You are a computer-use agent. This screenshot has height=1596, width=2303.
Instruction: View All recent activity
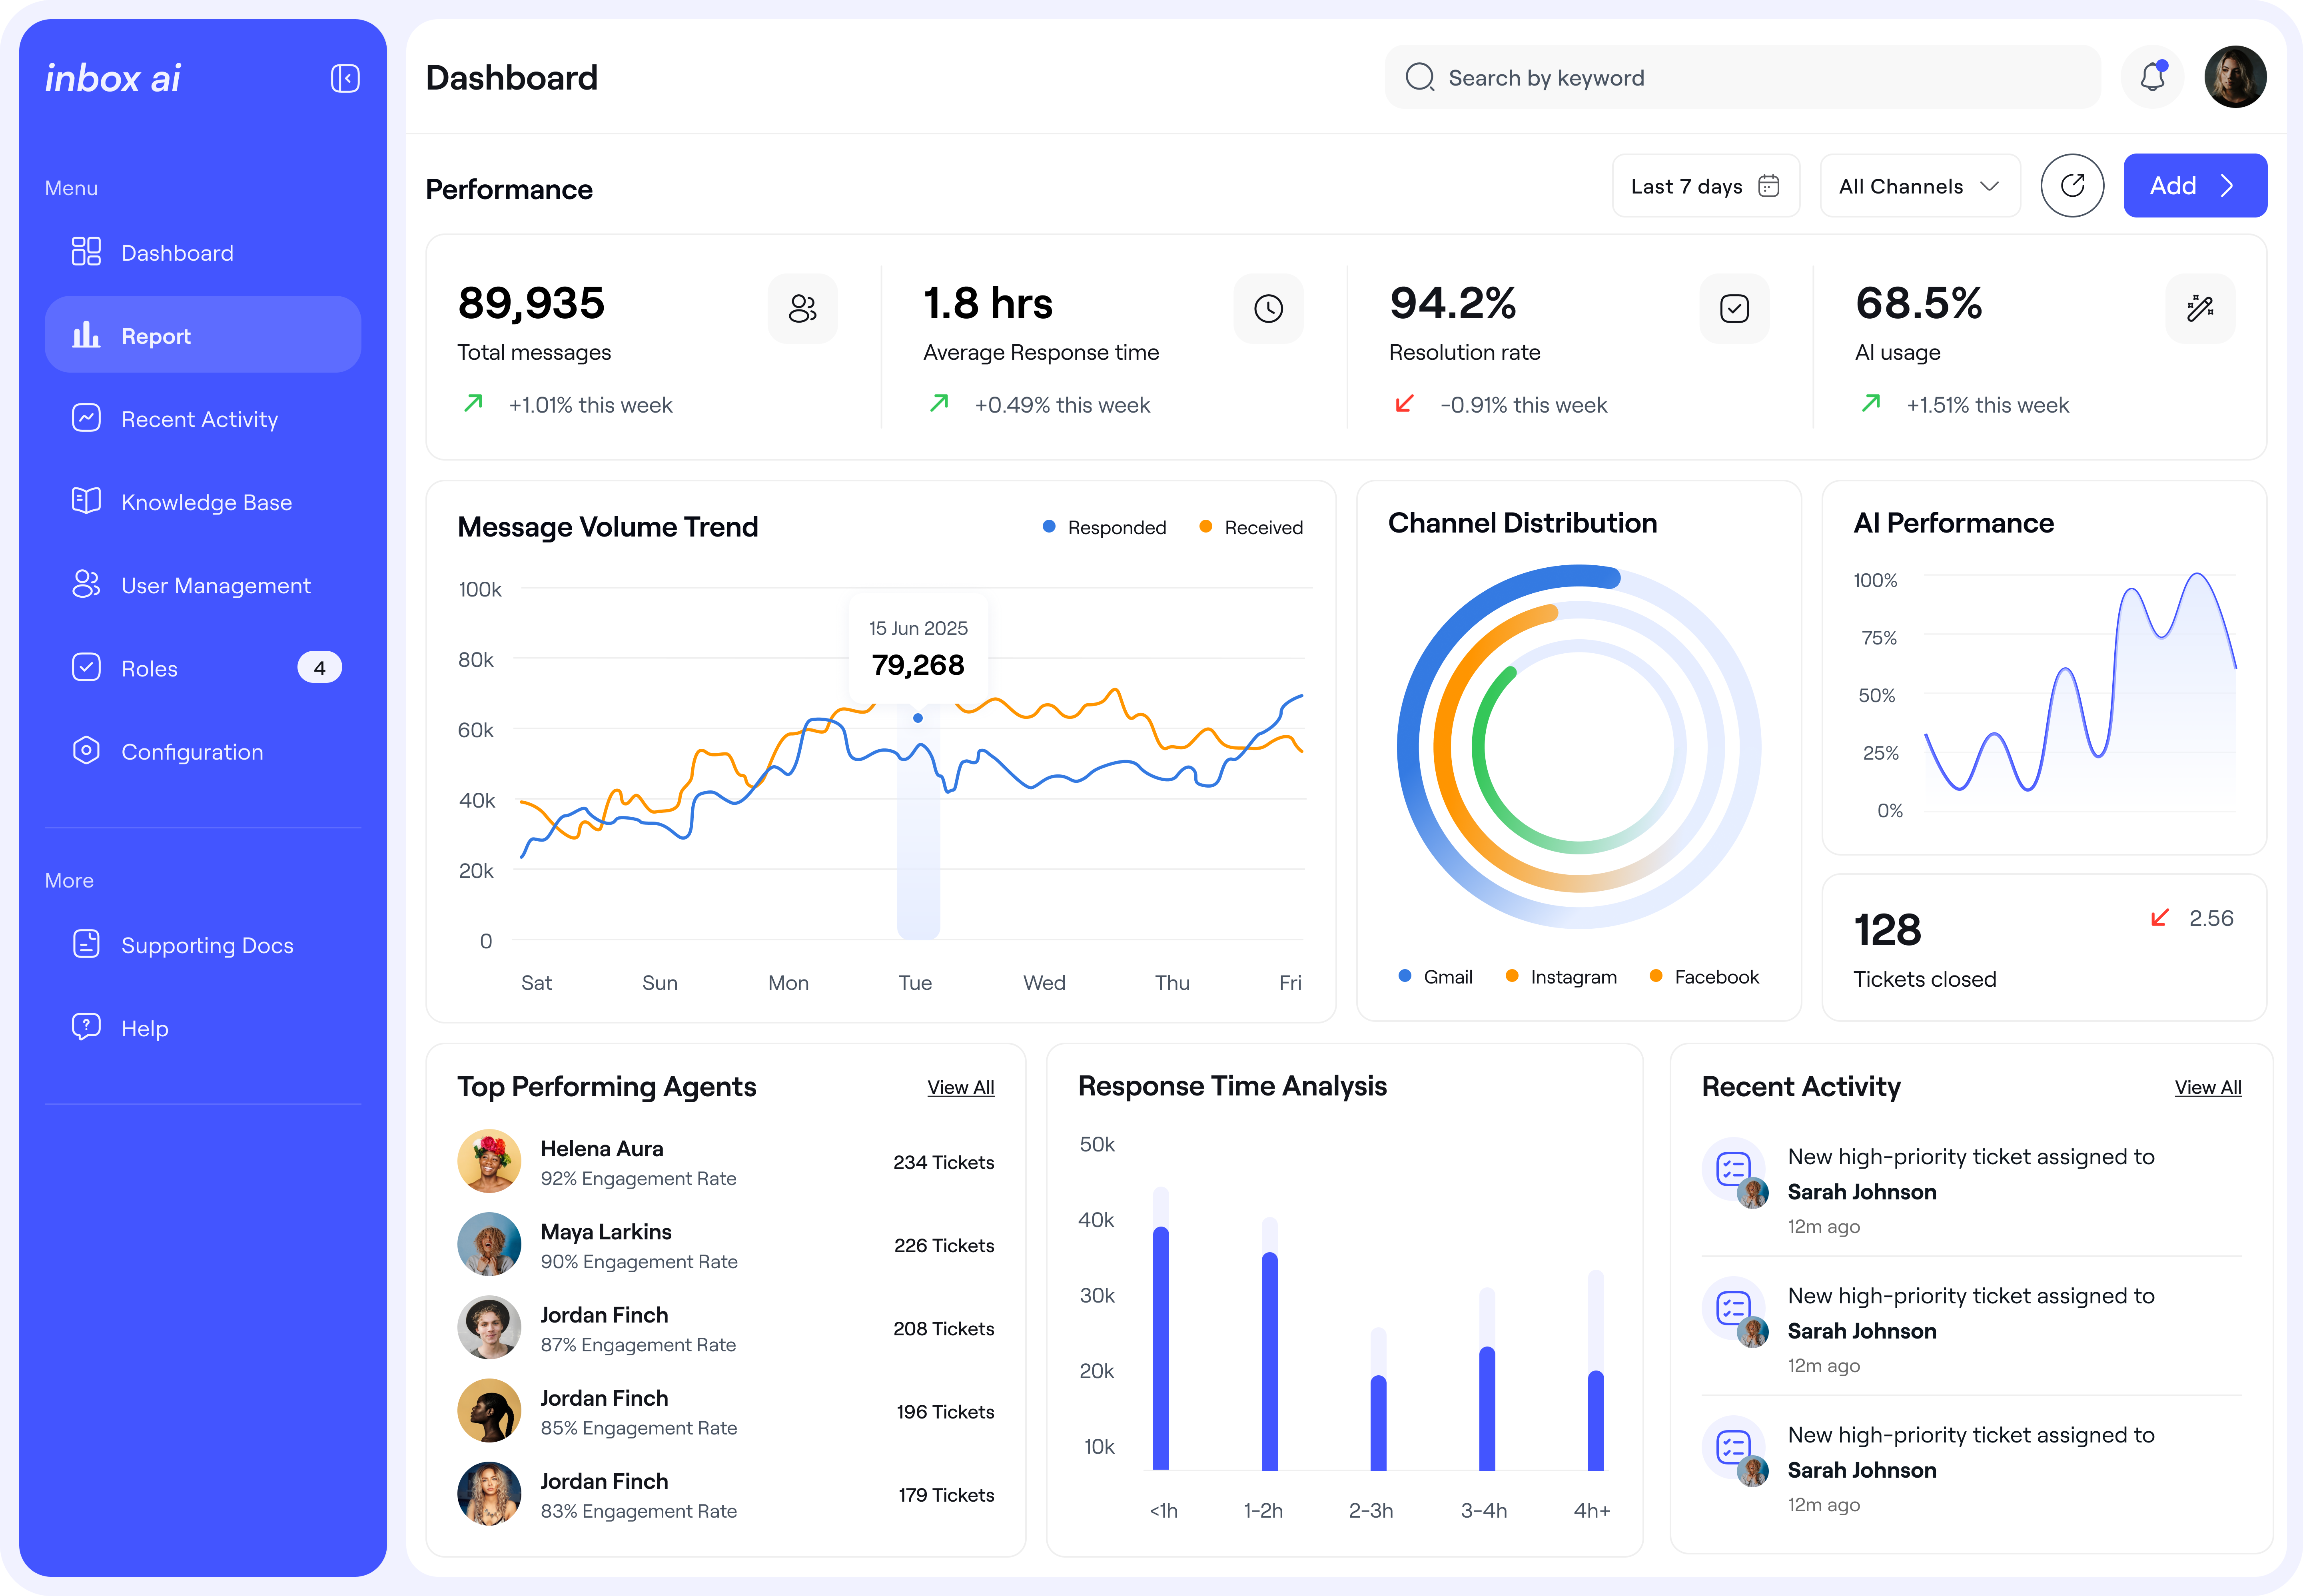point(2208,1087)
